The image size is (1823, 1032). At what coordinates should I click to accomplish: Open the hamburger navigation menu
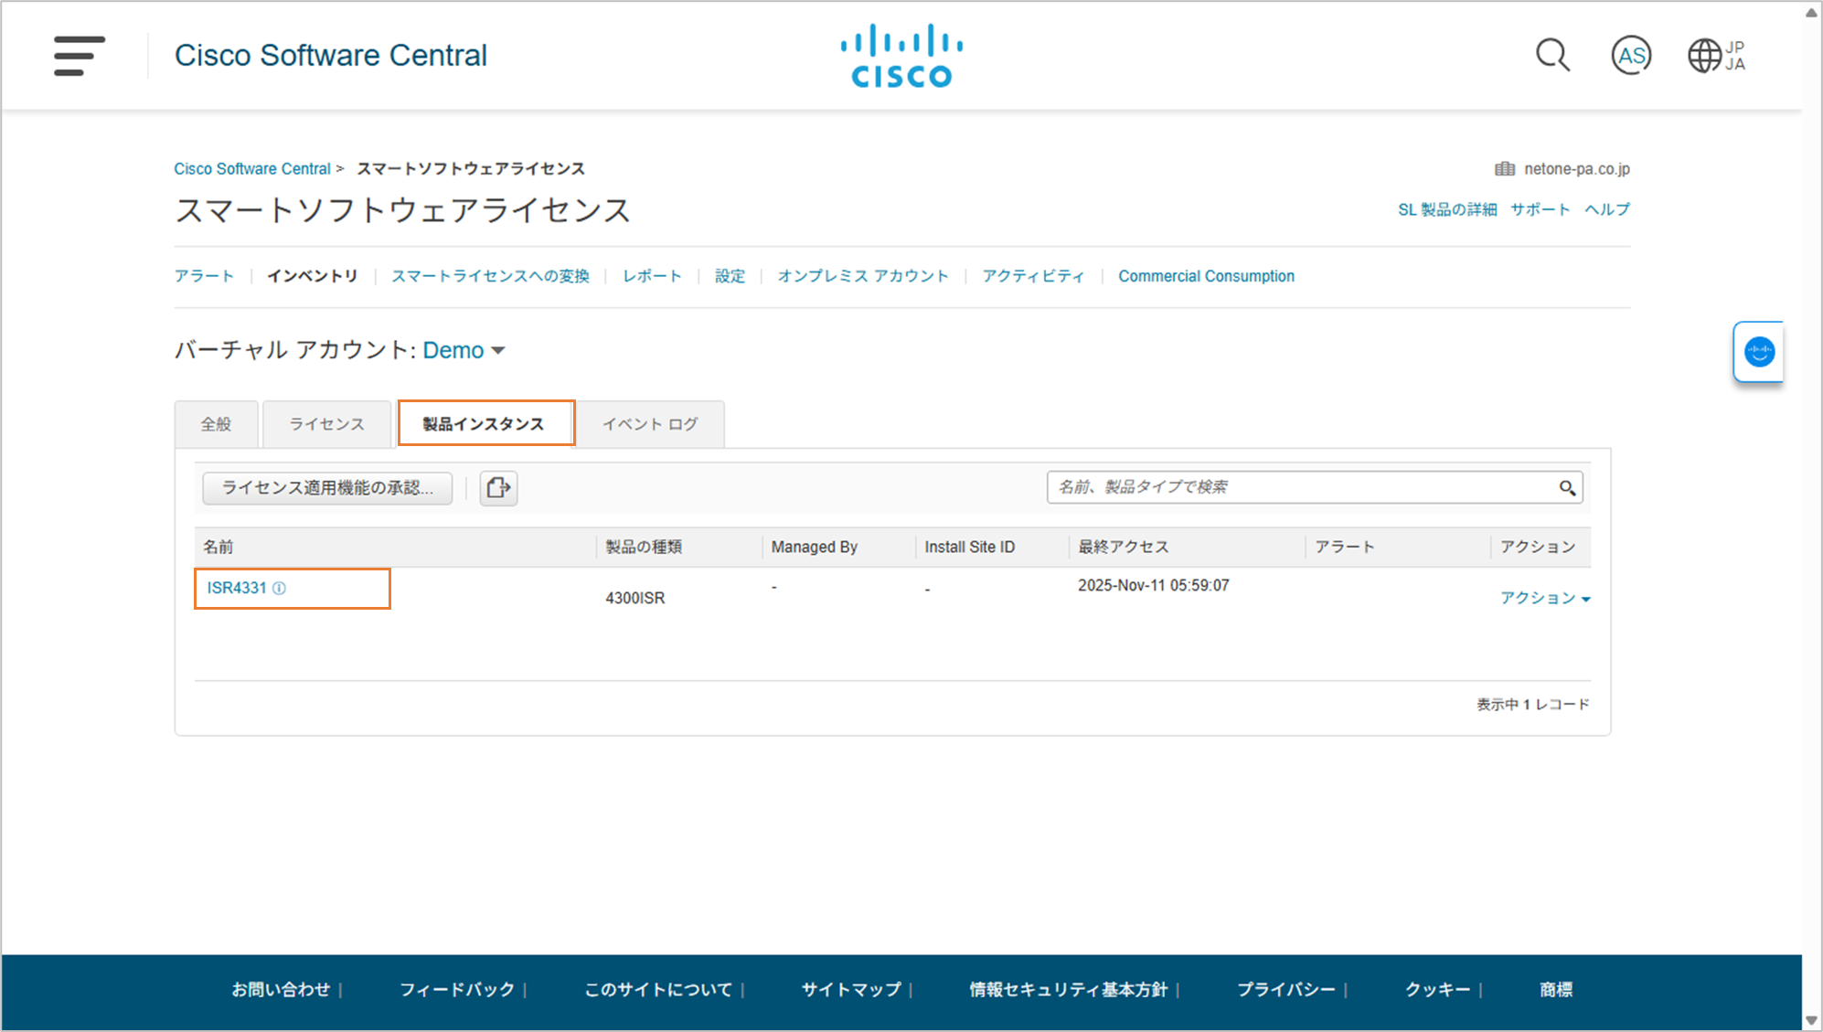click(x=80, y=56)
